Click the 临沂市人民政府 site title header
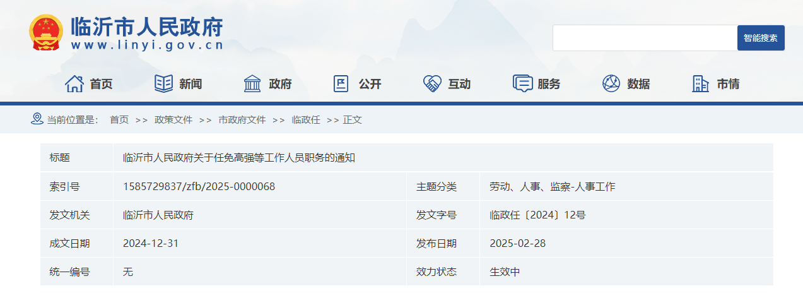 pos(147,27)
